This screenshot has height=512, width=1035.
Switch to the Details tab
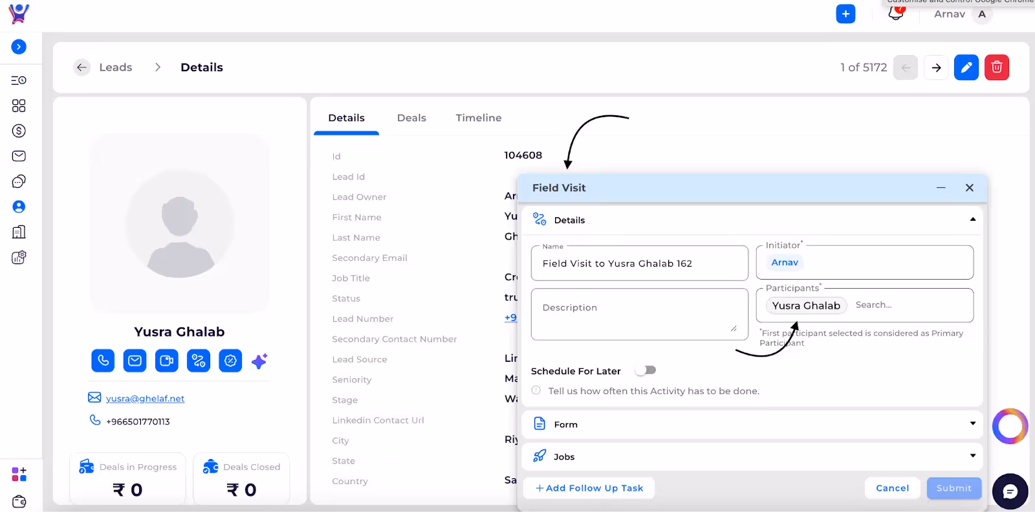tap(347, 118)
